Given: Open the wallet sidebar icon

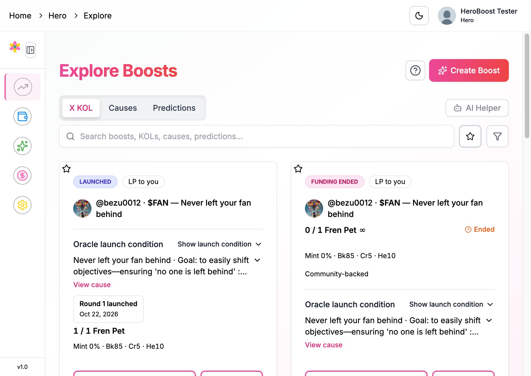Looking at the screenshot, I should (22, 116).
